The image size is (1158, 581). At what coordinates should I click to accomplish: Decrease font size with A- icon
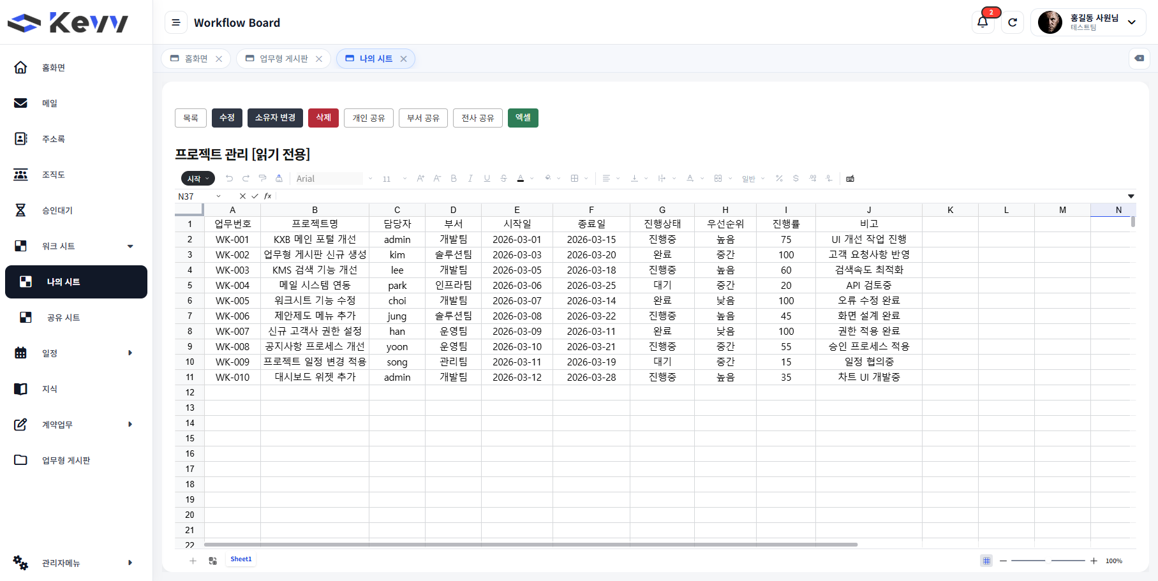click(x=437, y=179)
